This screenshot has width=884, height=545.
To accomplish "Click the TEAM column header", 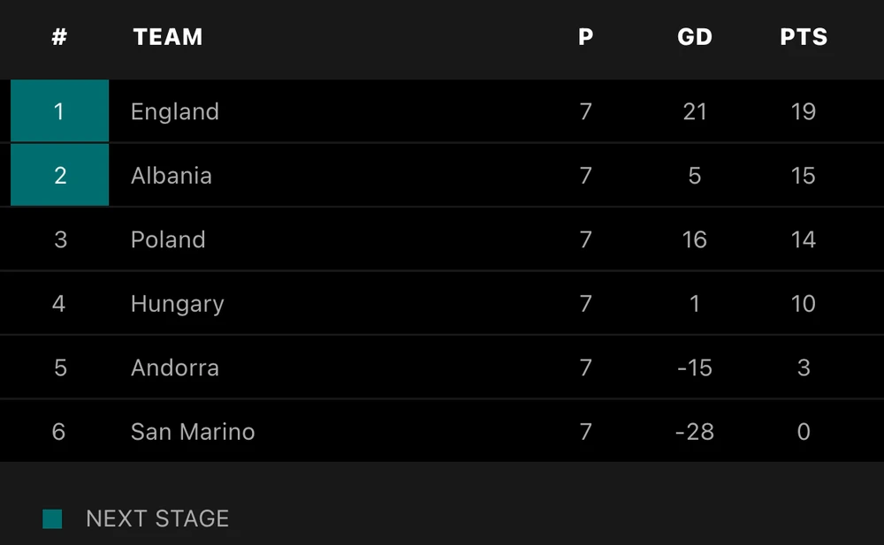I will click(168, 37).
